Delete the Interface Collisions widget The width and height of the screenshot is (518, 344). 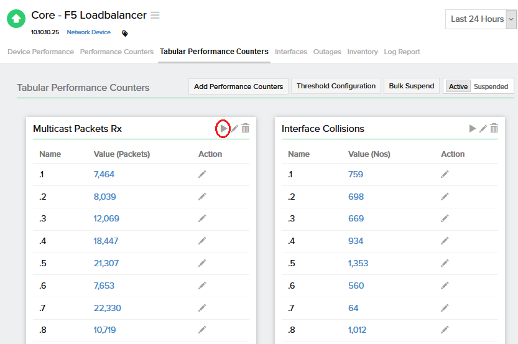click(494, 128)
